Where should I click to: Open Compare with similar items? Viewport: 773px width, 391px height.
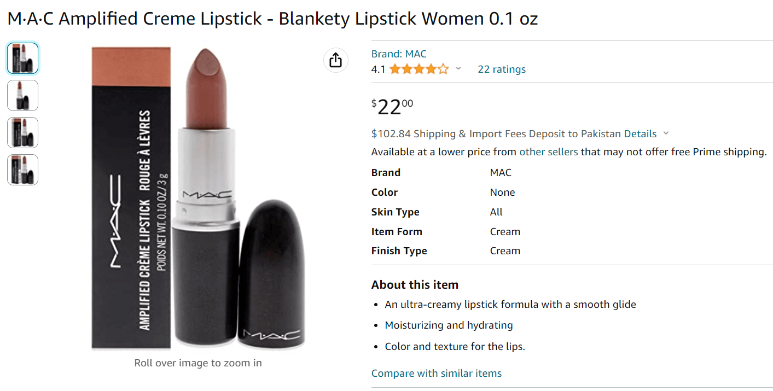coord(436,374)
